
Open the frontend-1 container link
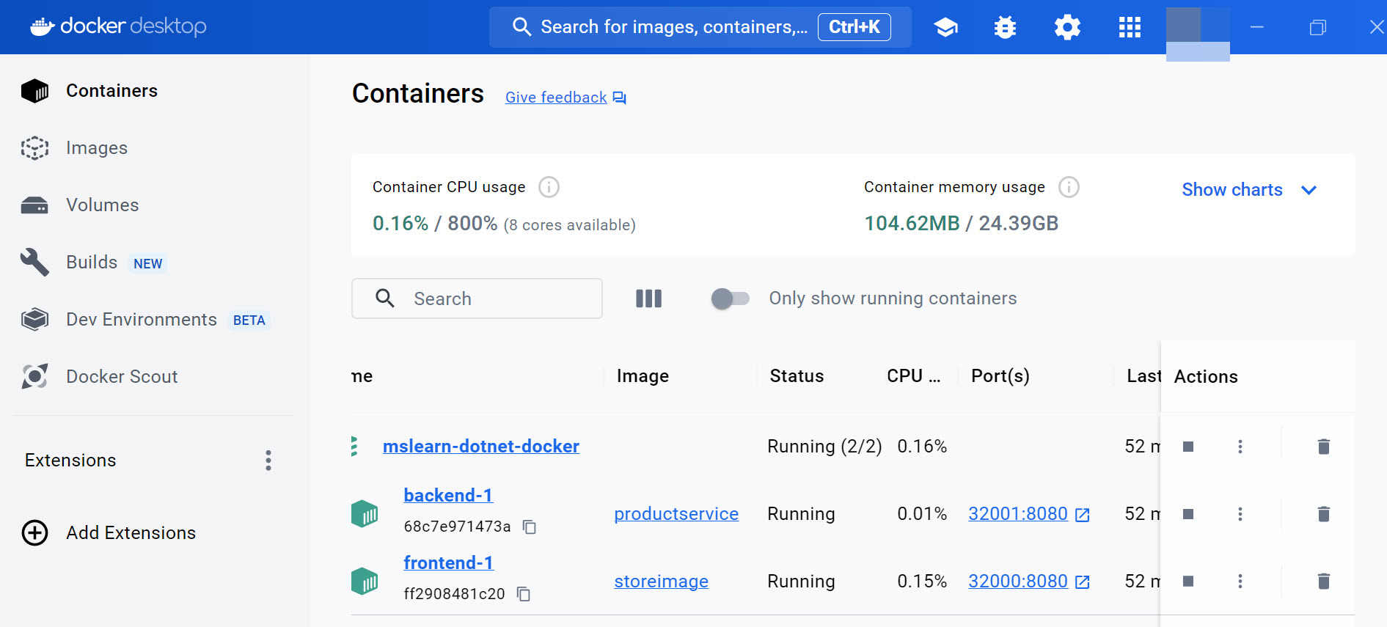click(448, 562)
